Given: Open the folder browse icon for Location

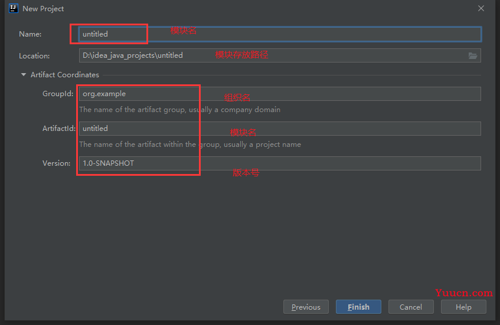Looking at the screenshot, I should (473, 56).
